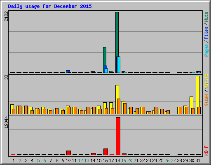Click green weekend day label 26
Viewport: 211px width, 165px height.
167,160
